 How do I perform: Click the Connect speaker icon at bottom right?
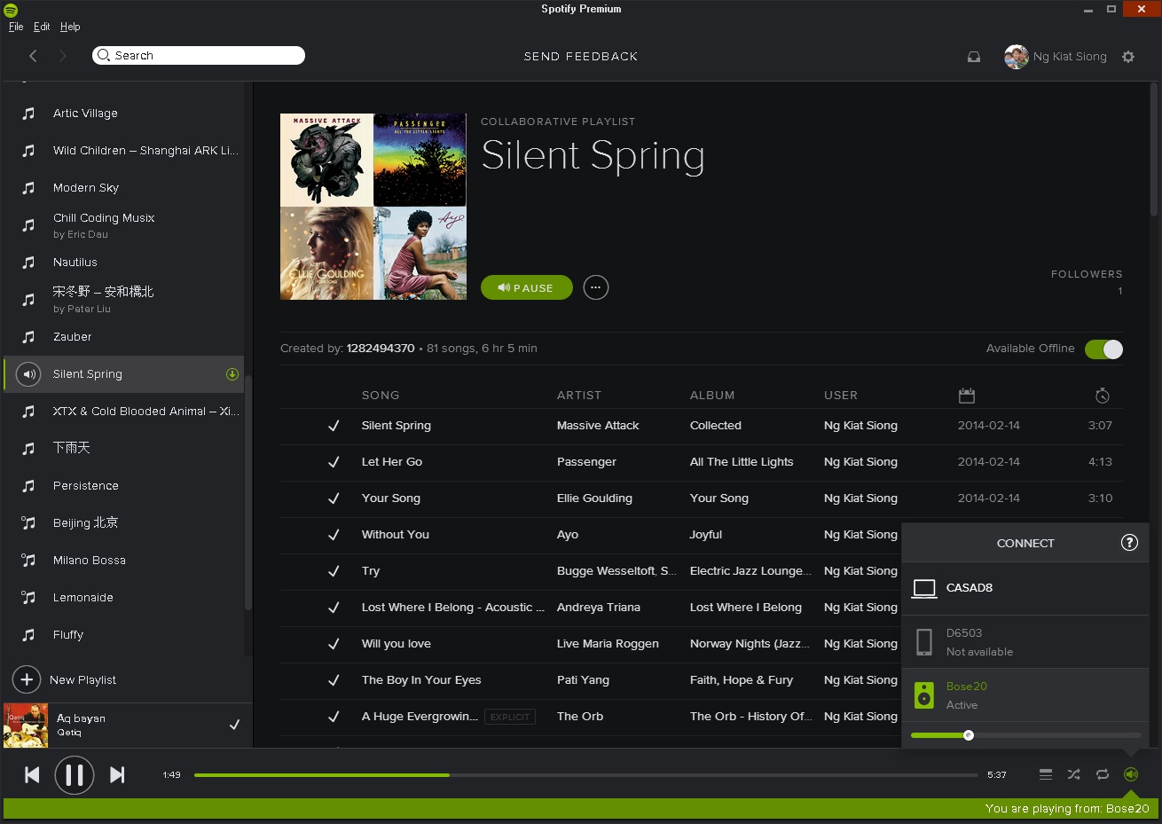[1130, 774]
